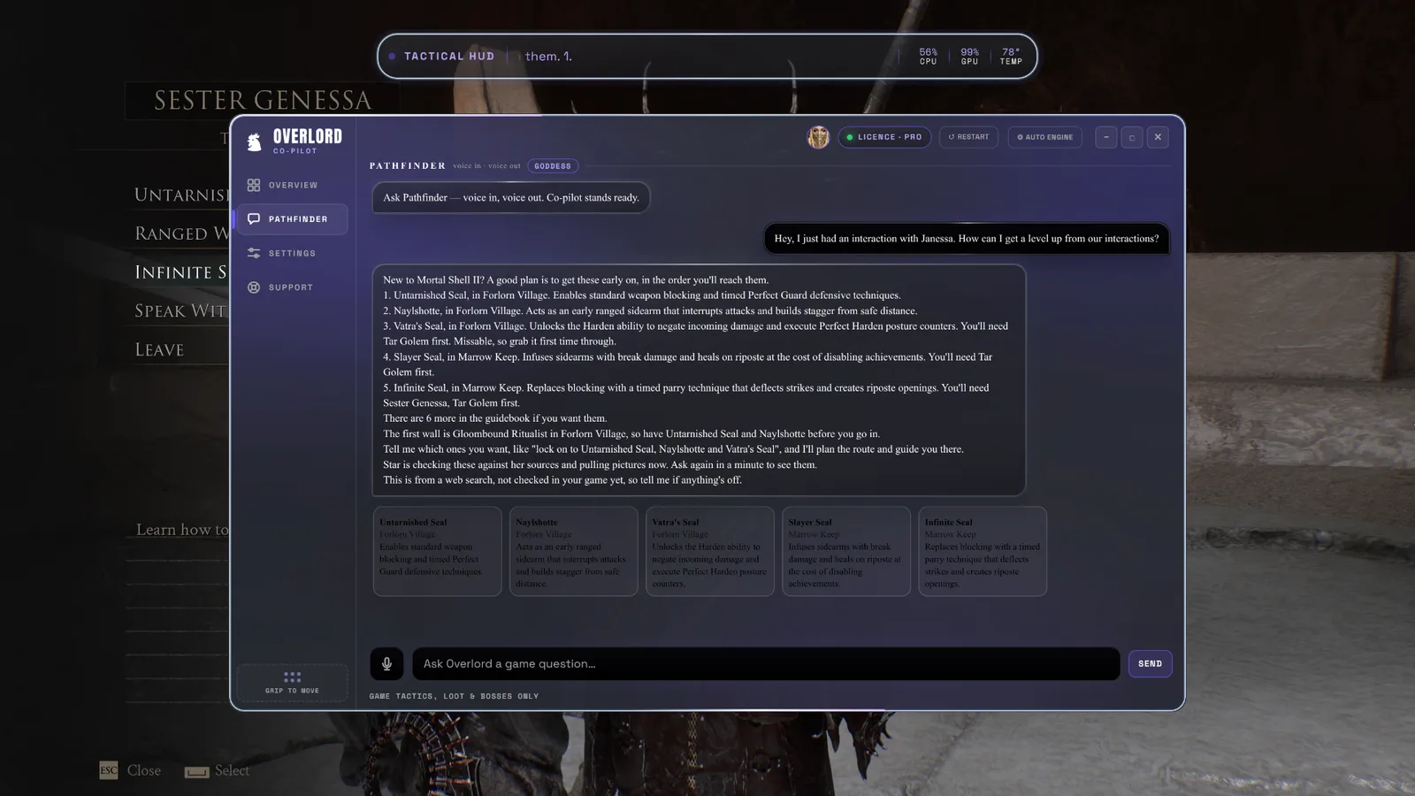Click the Select key hint in game
The height and width of the screenshot is (796, 1415).
click(x=218, y=770)
